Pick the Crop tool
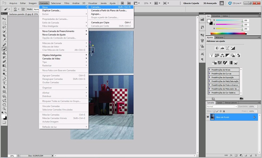The height and width of the screenshot is (158, 262). (4, 36)
